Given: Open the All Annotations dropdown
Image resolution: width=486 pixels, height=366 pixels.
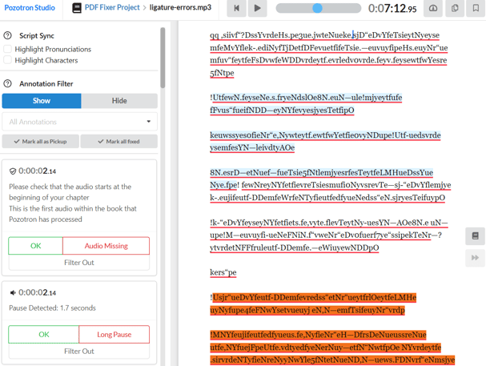Looking at the screenshot, I should [79, 122].
